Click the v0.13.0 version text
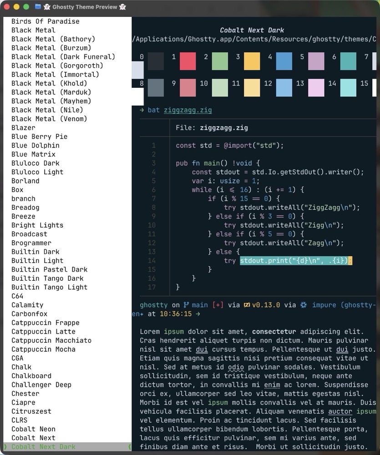 pos(266,305)
